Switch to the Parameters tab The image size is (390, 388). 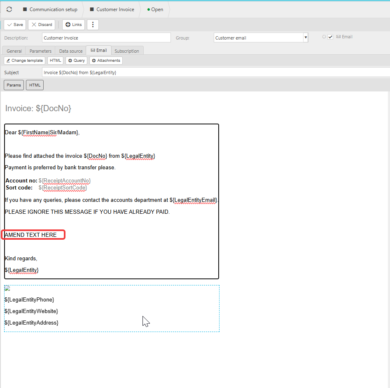tap(40, 51)
